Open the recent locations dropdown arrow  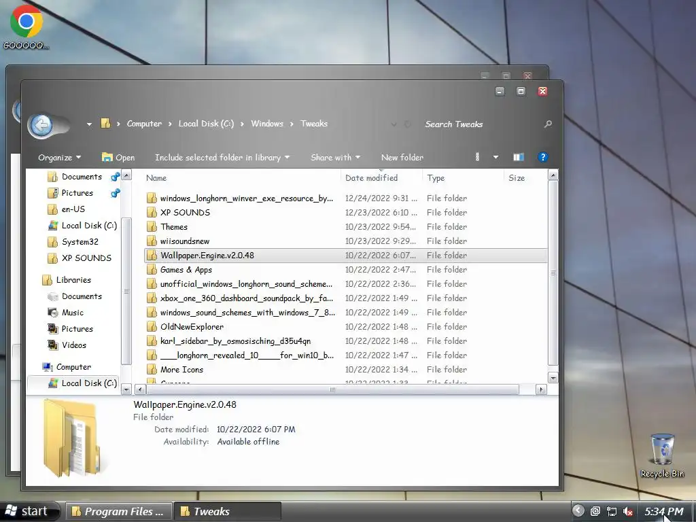(x=89, y=124)
